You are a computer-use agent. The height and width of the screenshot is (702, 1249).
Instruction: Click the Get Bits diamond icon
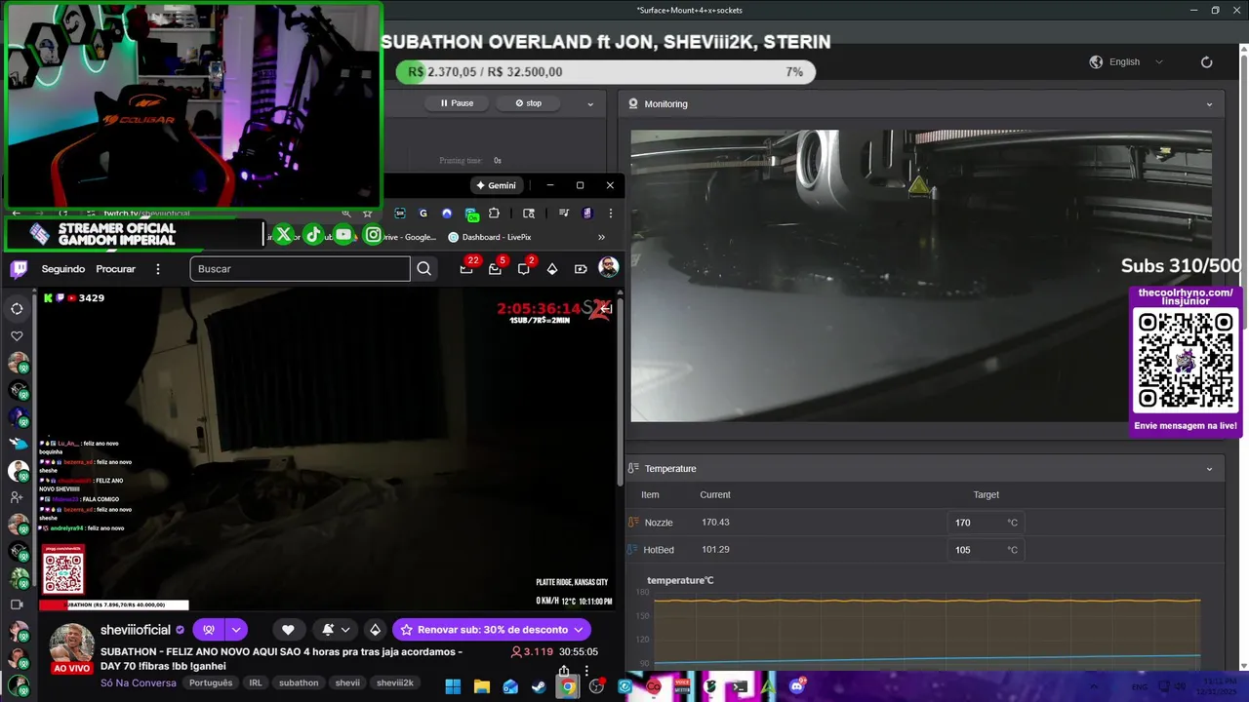pos(551,269)
